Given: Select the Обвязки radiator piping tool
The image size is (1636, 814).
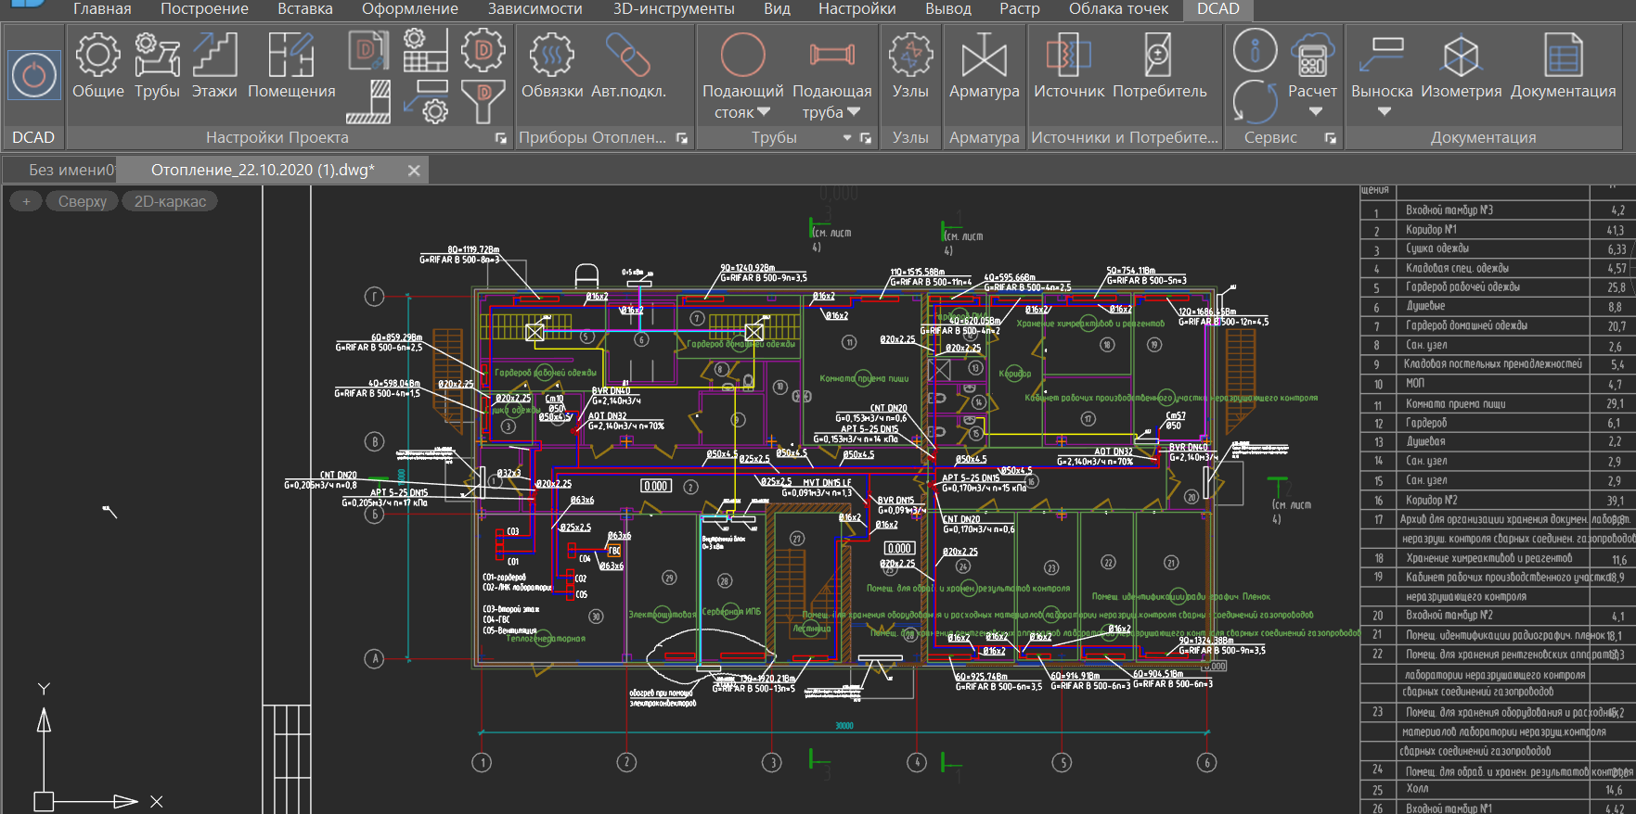Looking at the screenshot, I should click(552, 65).
